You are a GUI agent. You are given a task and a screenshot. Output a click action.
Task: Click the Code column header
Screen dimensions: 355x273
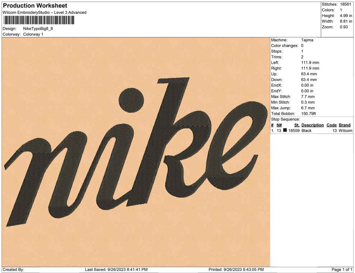331,125
